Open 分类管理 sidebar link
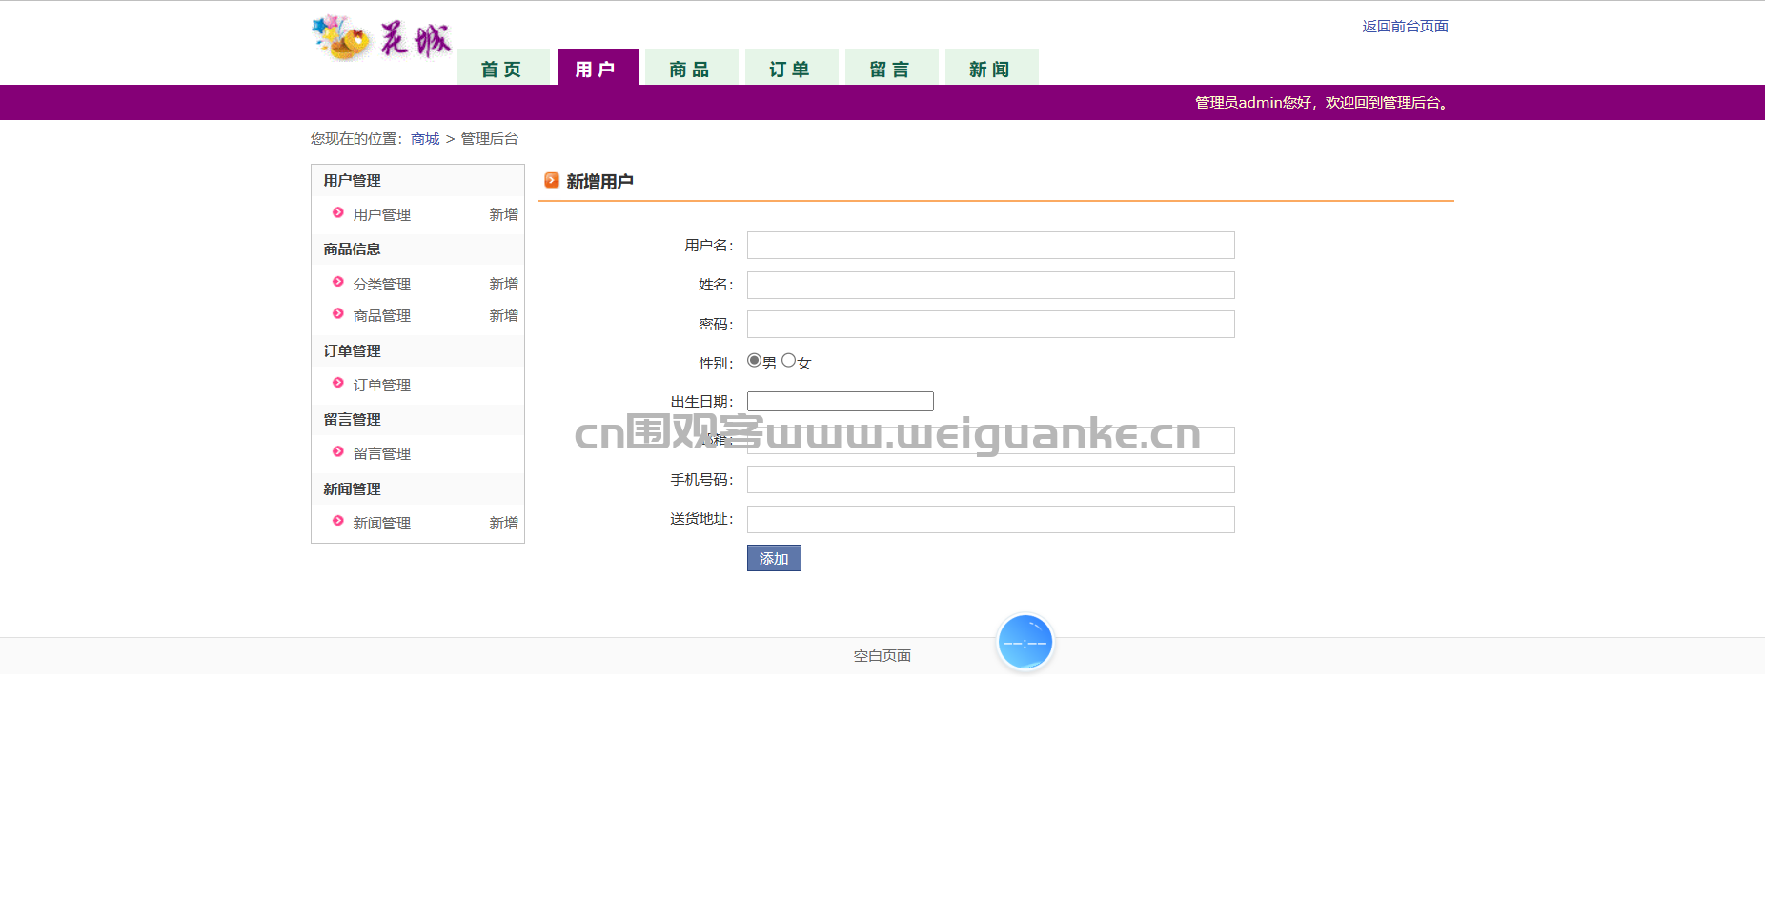The height and width of the screenshot is (897, 1765). click(x=381, y=285)
